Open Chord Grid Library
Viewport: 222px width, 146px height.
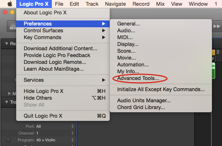pyautogui.click(x=161, y=107)
